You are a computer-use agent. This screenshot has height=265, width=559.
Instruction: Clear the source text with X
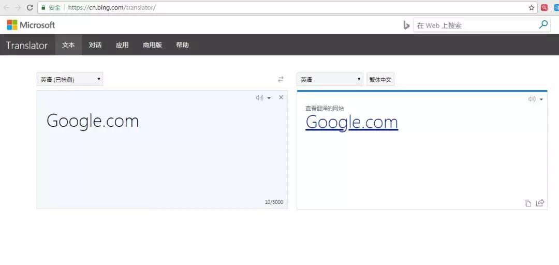click(281, 97)
